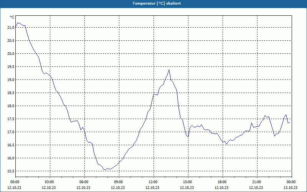Click the 16,5 y-axis label
The image size is (307, 192).
coord(11,145)
